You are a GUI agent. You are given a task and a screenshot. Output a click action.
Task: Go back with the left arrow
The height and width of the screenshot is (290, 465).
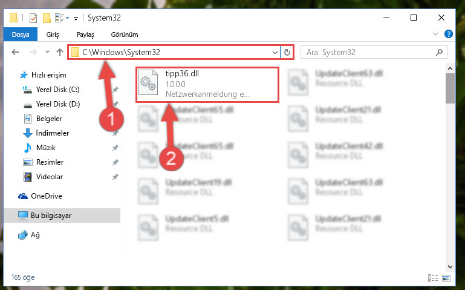coord(15,52)
